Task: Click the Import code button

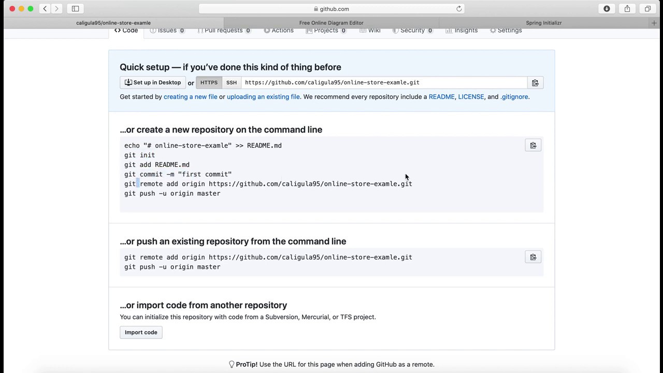Action: click(x=141, y=333)
